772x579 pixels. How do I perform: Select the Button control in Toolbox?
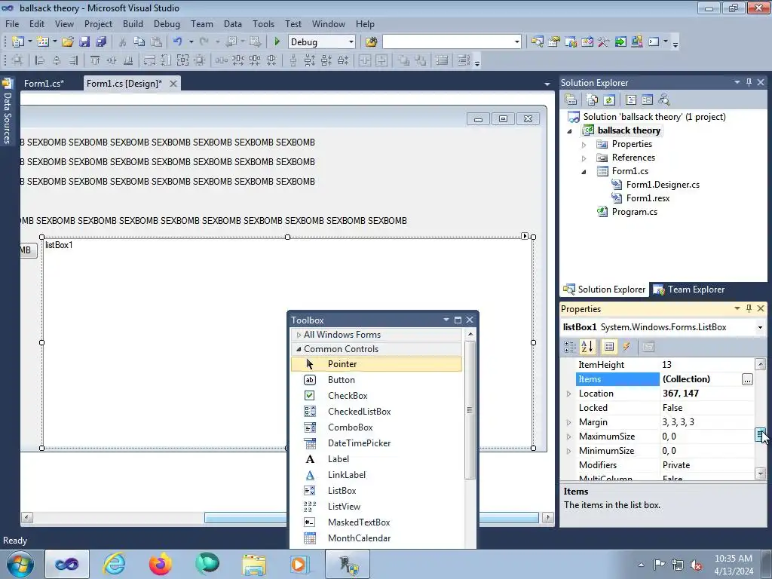pyautogui.click(x=342, y=380)
